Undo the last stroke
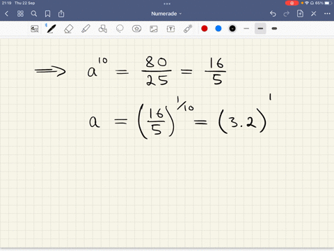334x251 pixels. [273, 14]
